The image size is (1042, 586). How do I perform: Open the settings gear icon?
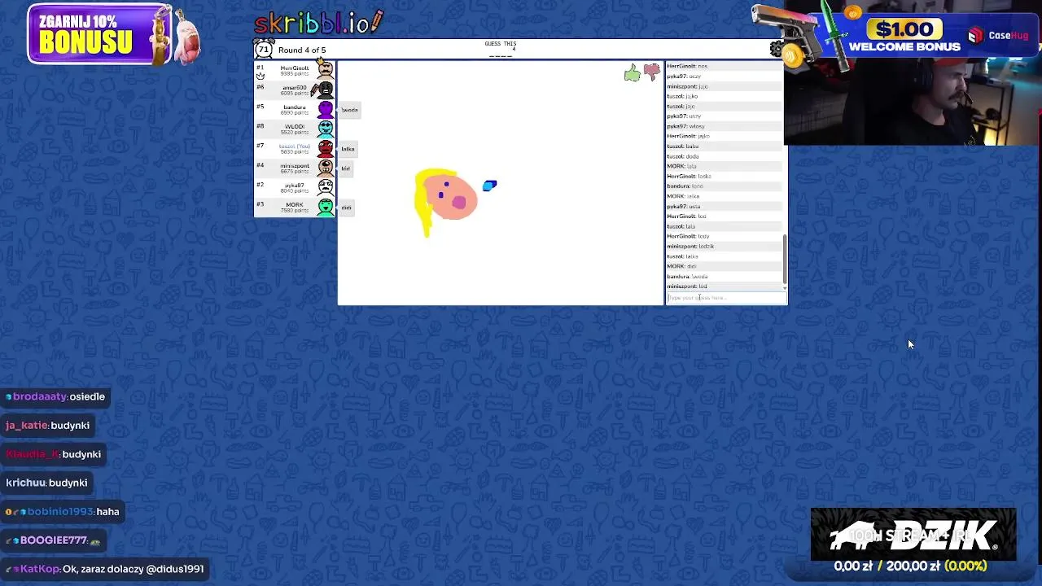point(777,50)
